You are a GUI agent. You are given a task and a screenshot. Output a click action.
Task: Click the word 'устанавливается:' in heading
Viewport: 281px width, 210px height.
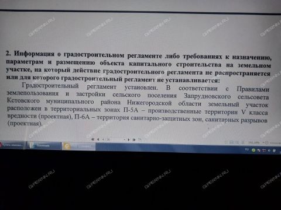[193, 80]
